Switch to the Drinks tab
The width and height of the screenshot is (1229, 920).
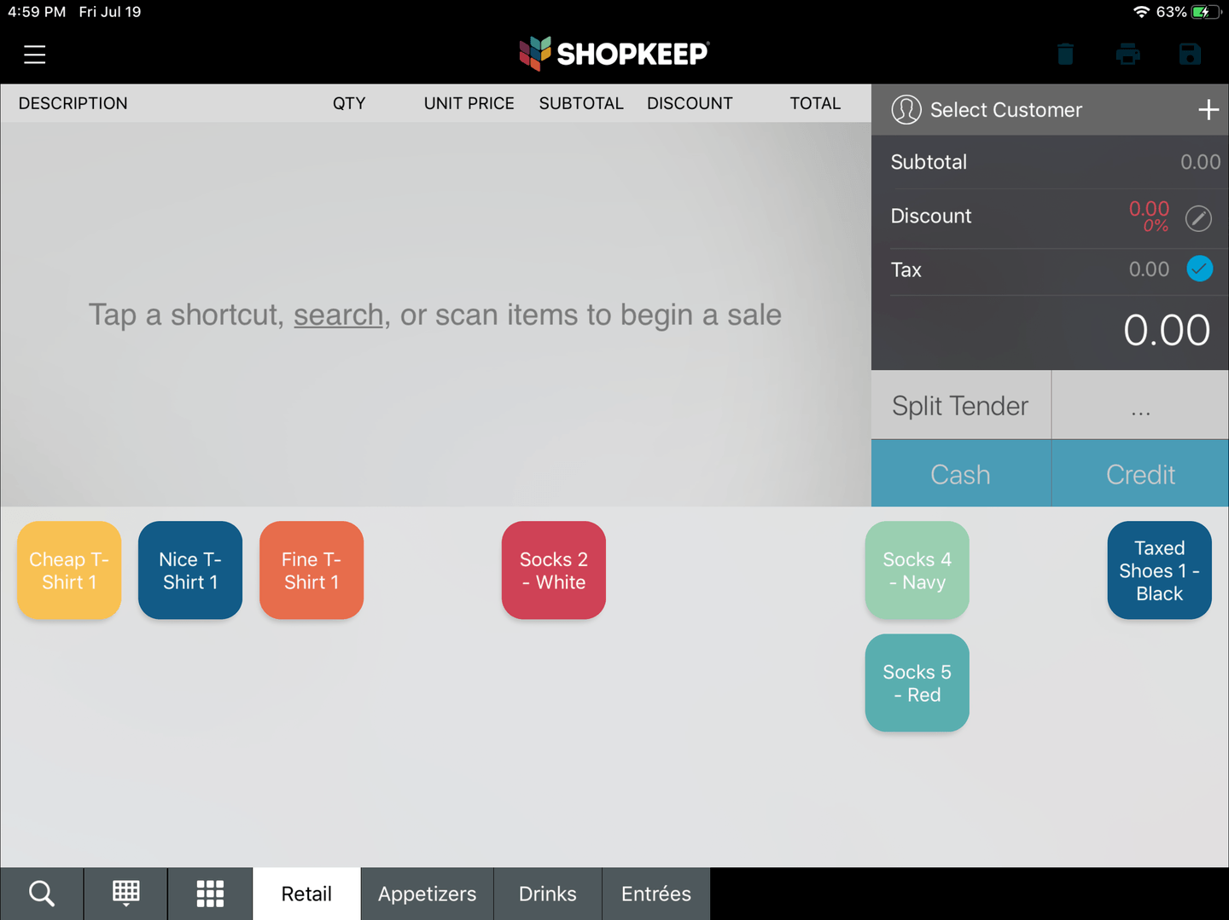pyautogui.click(x=547, y=893)
